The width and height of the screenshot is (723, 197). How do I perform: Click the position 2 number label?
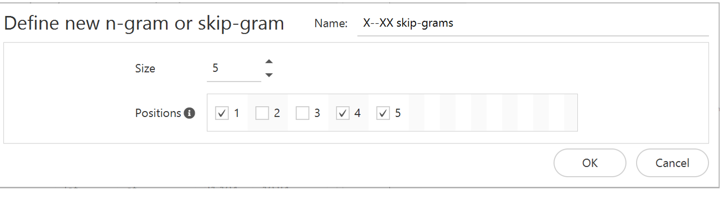pyautogui.click(x=277, y=113)
